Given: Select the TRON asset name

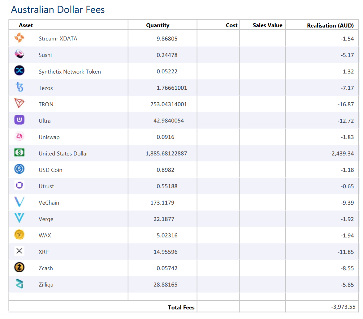Looking at the screenshot, I should tap(46, 104).
